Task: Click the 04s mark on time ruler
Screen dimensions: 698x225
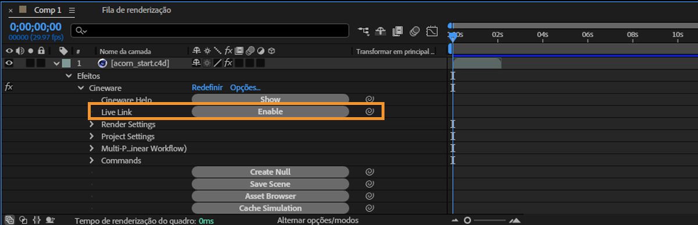Action: click(542, 35)
